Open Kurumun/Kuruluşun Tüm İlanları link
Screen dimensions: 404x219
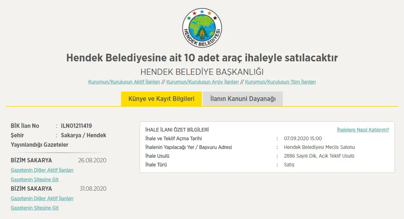tap(280, 82)
